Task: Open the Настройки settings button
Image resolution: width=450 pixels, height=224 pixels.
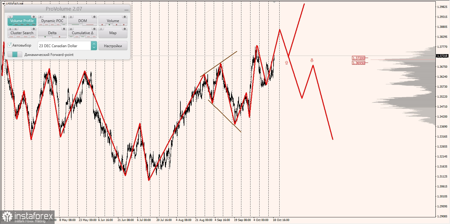Action: pos(113,46)
